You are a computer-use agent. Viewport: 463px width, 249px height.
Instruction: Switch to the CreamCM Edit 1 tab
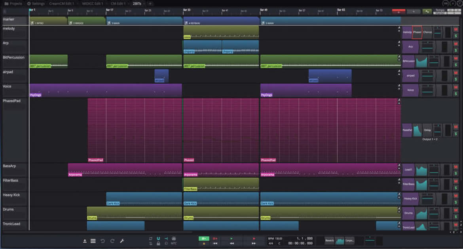pyautogui.click(x=61, y=4)
